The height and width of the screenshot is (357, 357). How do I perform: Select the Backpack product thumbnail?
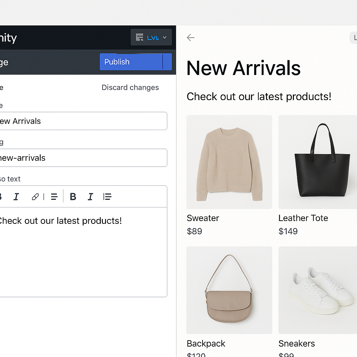pyautogui.click(x=229, y=290)
